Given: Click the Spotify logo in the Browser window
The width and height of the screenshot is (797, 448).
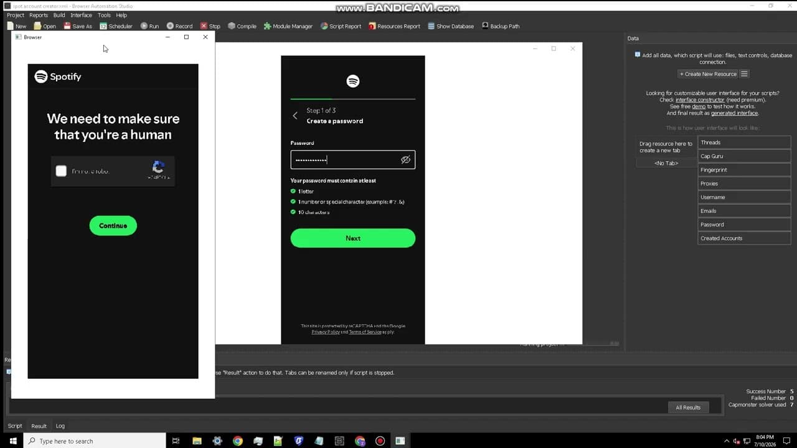Looking at the screenshot, I should (58, 77).
